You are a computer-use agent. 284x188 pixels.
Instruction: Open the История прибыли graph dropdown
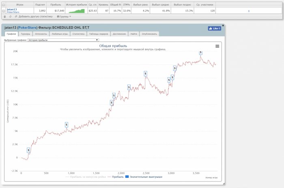click(63, 40)
